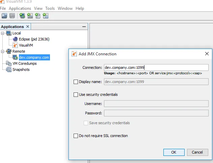Select the Local label in tree
213x163 pixels.
tap(17, 33)
